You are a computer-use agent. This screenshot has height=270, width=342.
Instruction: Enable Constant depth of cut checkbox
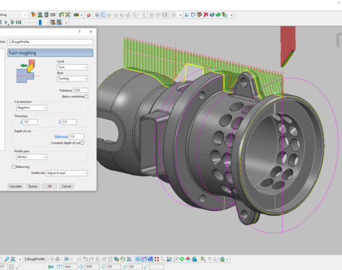[82, 143]
